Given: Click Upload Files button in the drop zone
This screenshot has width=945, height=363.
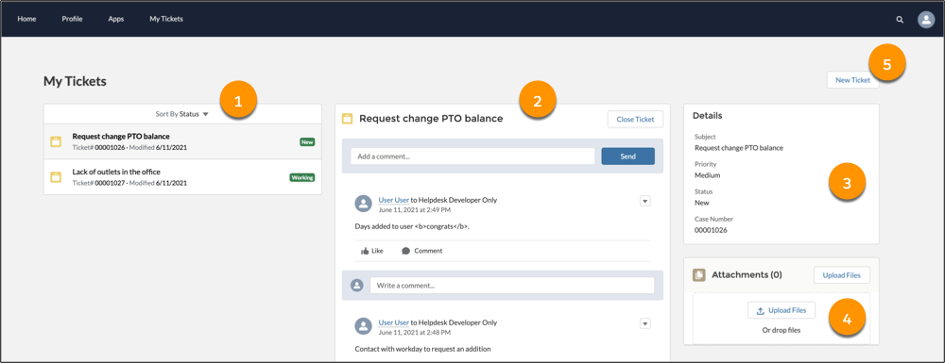Looking at the screenshot, I should (782, 310).
